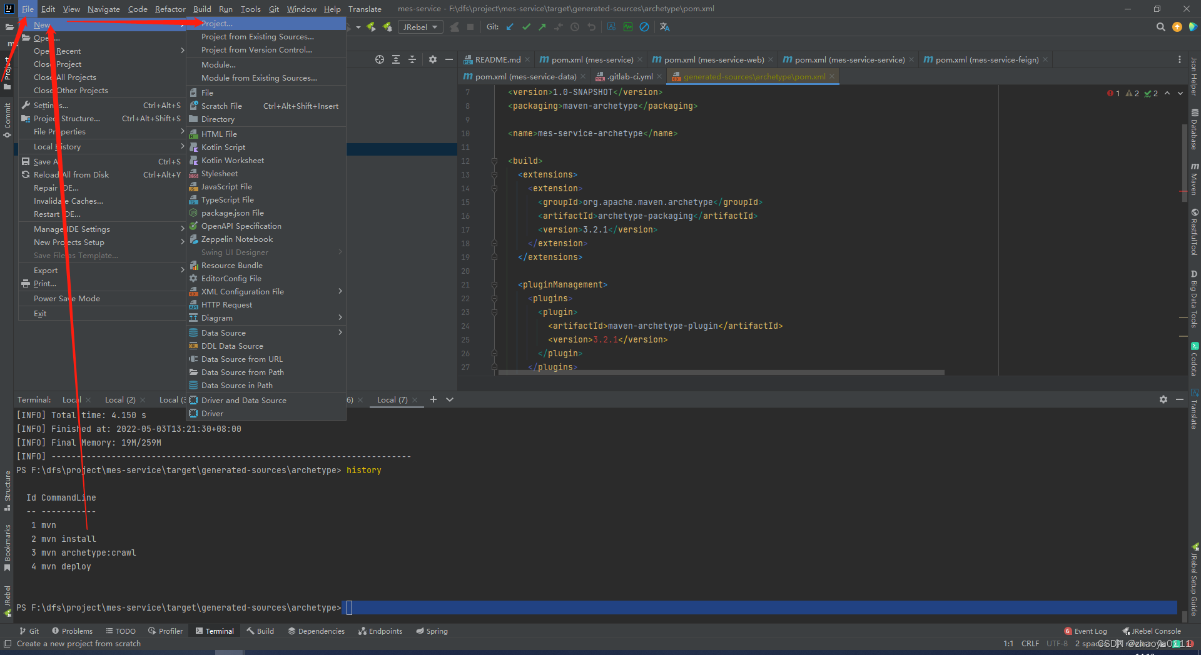Expand the XML Configuration File submenu
Viewport: 1201px width, 655px height.
coord(266,291)
